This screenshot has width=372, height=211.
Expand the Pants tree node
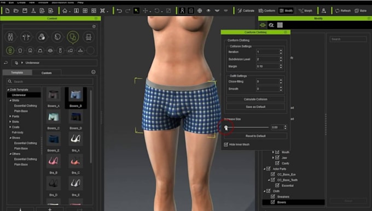point(10,116)
